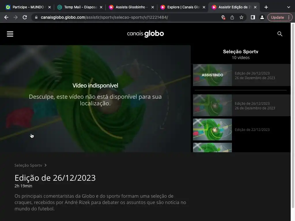
Task: Click the search magnifier icon
Action: [280, 34]
